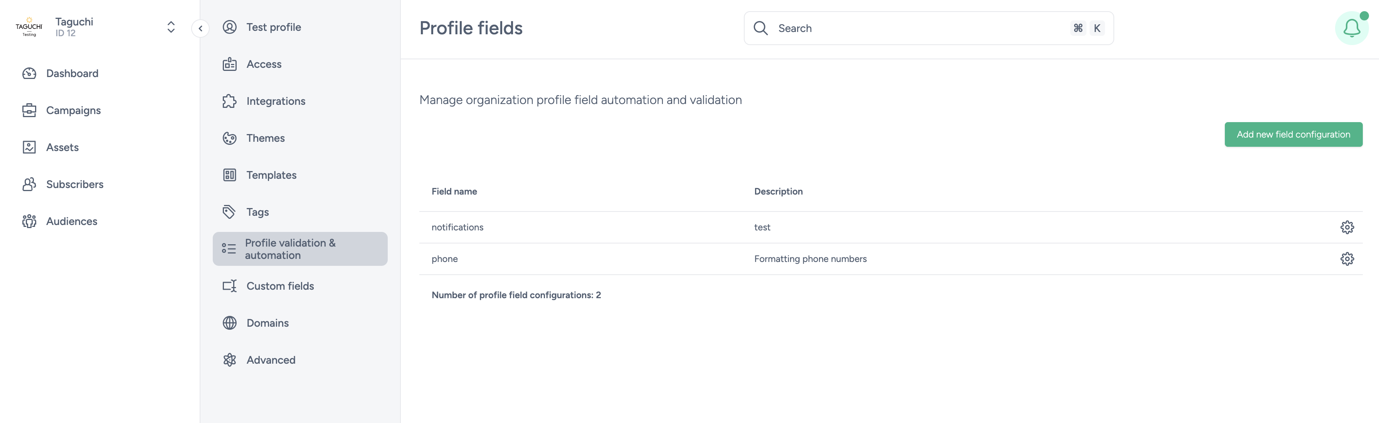Open settings gear for phone field

pos(1347,259)
